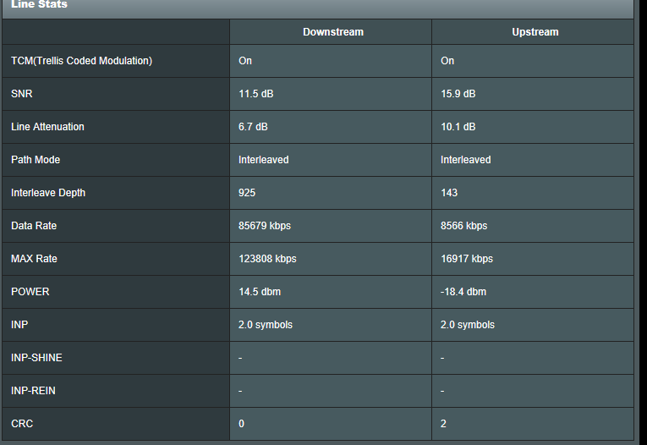Select downstream SNR value 11.5 dB
The height and width of the screenshot is (445, 647).
255,94
